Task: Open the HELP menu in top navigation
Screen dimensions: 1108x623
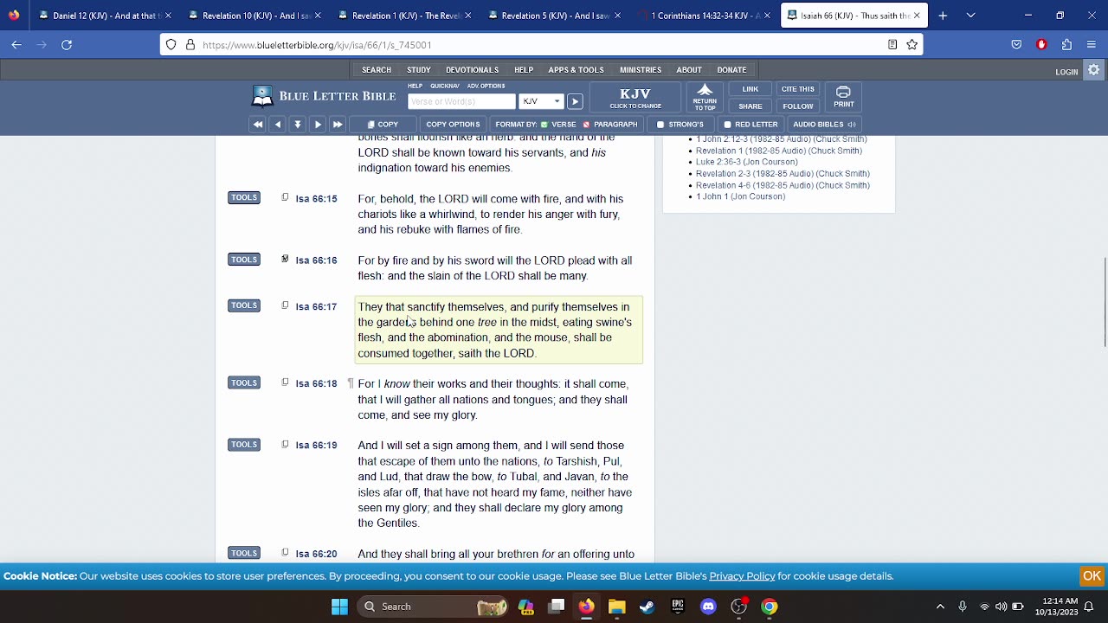Action: click(x=524, y=70)
